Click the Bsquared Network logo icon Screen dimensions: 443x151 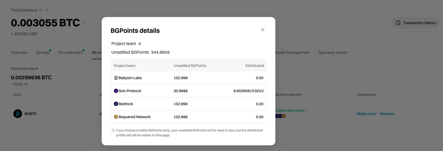click(116, 117)
